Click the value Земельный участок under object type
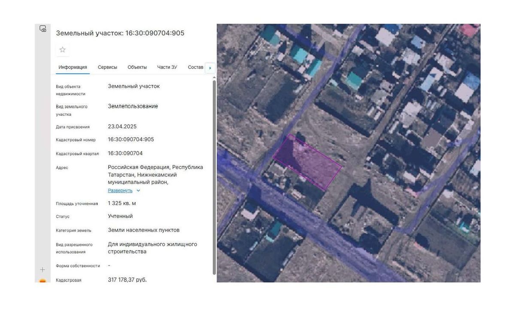Viewport: 515px width, 331px height. 134,86
